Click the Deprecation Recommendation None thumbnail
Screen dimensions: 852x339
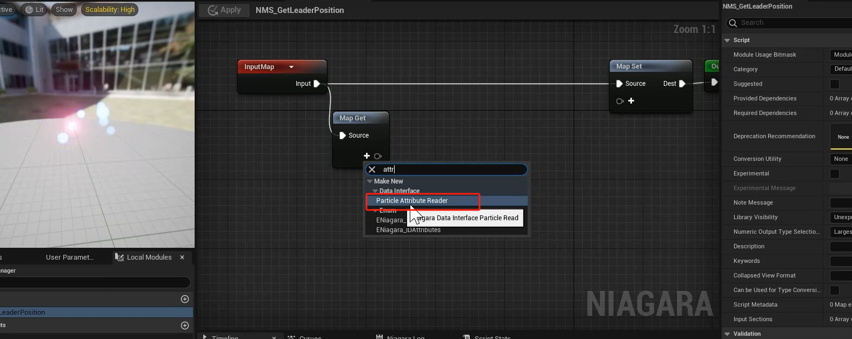pyautogui.click(x=842, y=137)
